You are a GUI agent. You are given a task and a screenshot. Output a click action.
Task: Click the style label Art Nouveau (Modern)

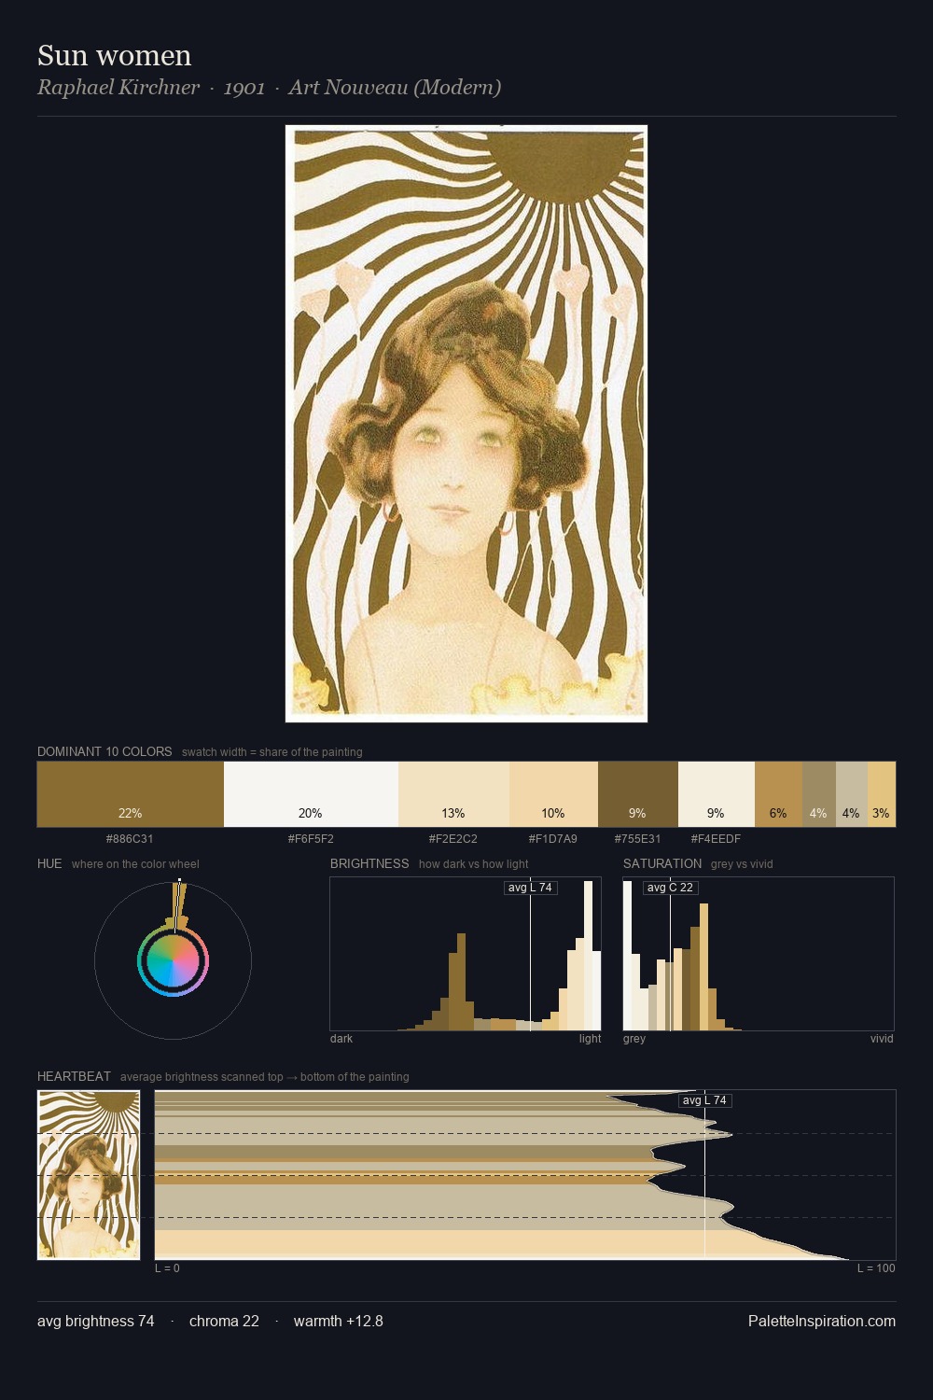coord(395,88)
